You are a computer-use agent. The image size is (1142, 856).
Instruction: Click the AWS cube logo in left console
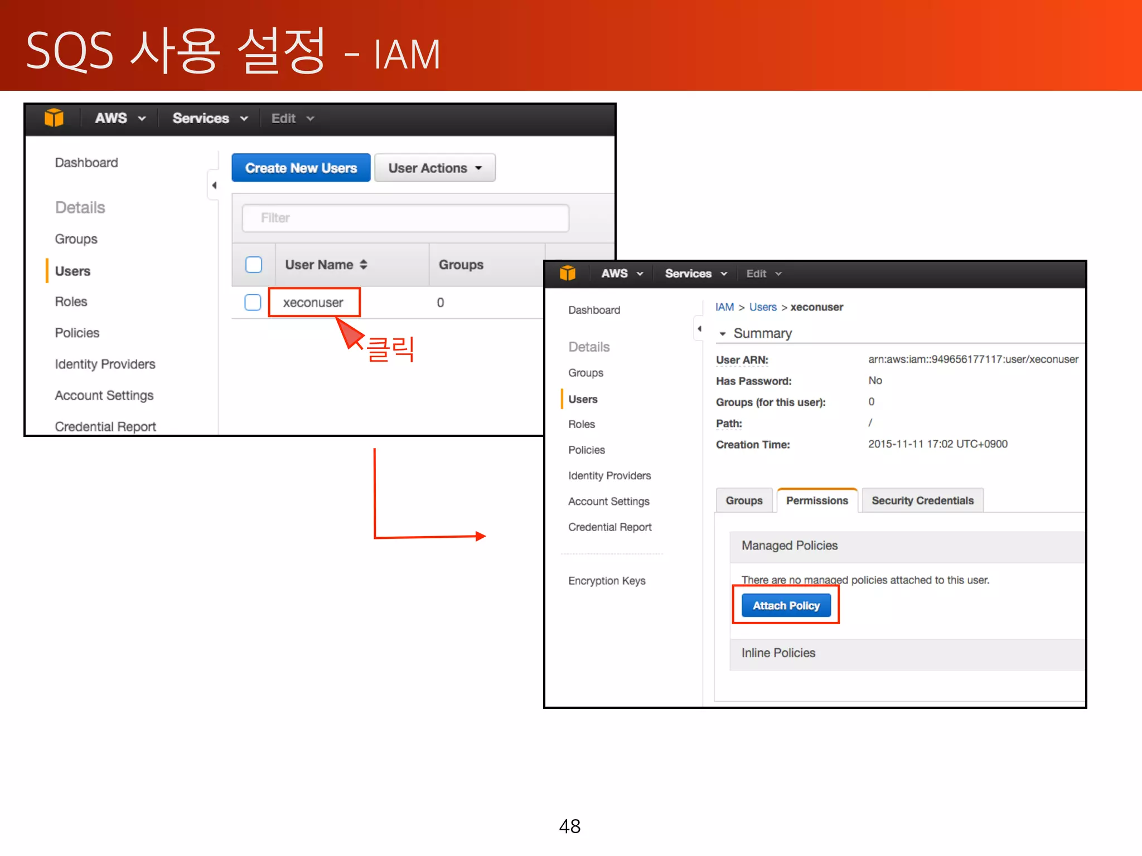click(54, 118)
